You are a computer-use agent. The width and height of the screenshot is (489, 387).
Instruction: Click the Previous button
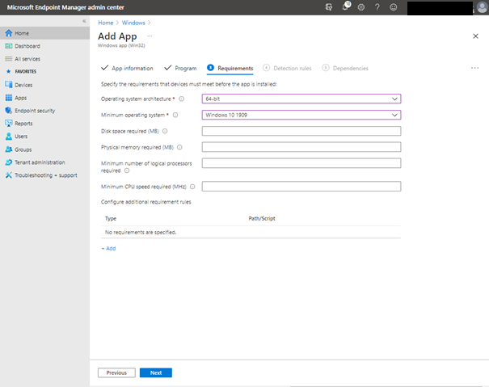click(116, 372)
